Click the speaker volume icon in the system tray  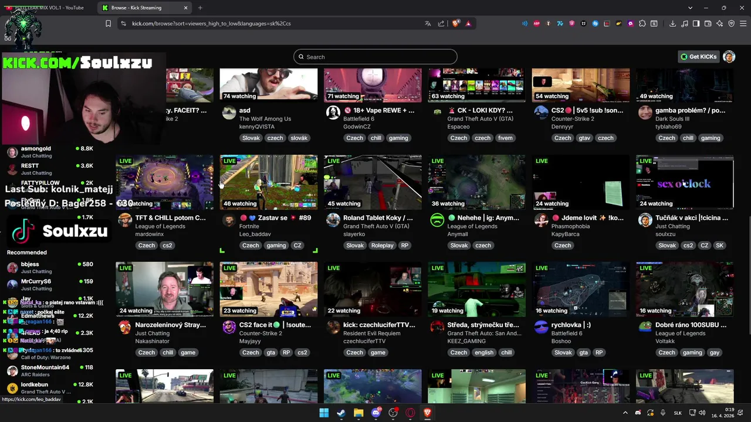tap(702, 413)
